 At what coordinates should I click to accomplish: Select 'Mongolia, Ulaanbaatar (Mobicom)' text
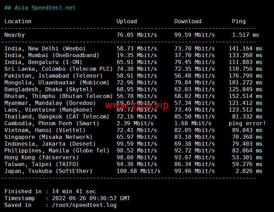coord(57,83)
